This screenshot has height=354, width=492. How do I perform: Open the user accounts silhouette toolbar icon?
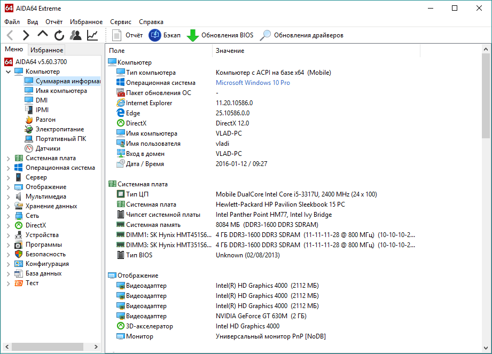76,35
